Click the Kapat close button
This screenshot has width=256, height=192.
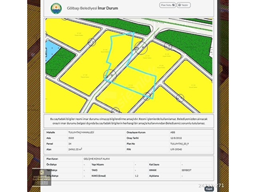(x=209, y=189)
